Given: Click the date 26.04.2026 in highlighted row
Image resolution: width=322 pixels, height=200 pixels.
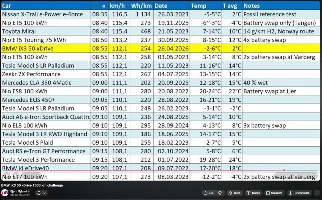Looking at the screenshot, I should tap(173, 48).
